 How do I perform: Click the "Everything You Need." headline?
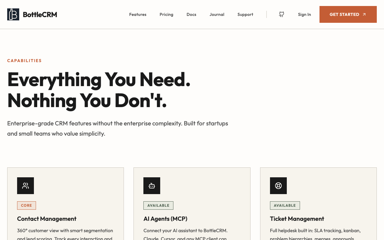pos(99,79)
